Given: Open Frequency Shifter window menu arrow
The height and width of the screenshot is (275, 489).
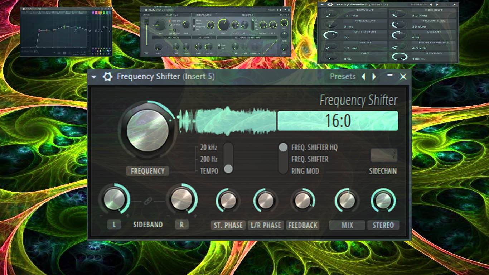Looking at the screenshot, I should [94, 77].
